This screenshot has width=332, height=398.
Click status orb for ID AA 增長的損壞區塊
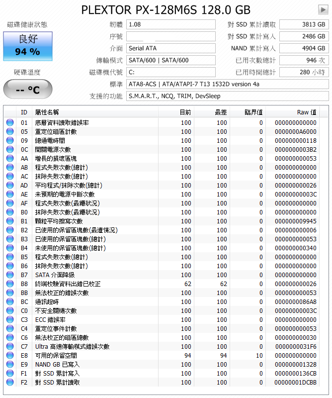[10, 158]
